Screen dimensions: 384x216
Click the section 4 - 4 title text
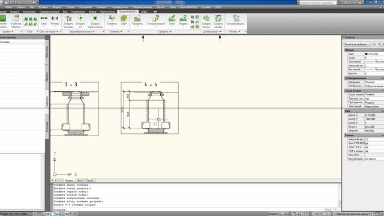151,85
